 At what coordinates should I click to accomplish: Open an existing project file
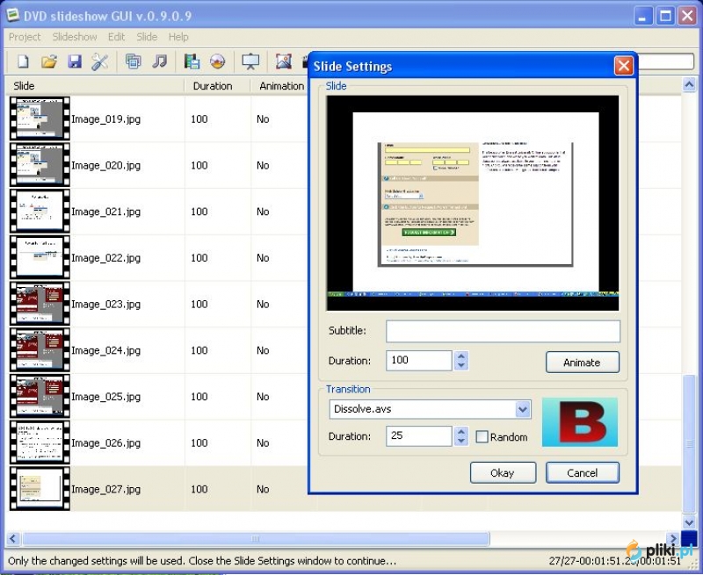pyautogui.click(x=49, y=61)
